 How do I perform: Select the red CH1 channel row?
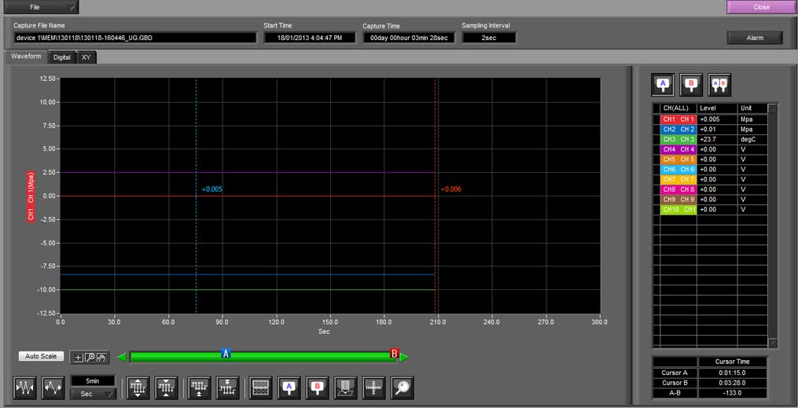678,119
